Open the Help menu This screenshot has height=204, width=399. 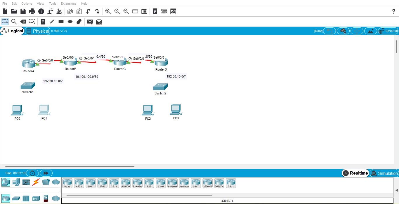(x=84, y=3)
